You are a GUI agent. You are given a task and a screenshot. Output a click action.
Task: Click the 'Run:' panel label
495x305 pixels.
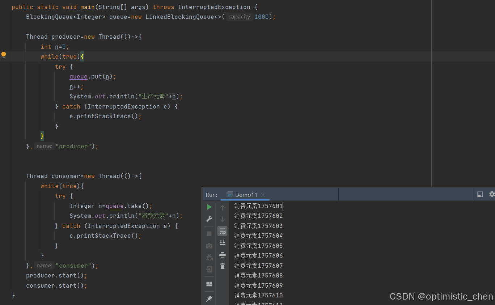pos(211,195)
